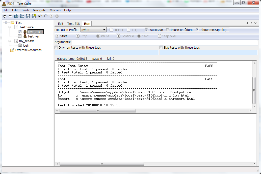Click the Save icon in the toolbar
Image resolution: width=261 pixels, height=174 pixels.
28,16
